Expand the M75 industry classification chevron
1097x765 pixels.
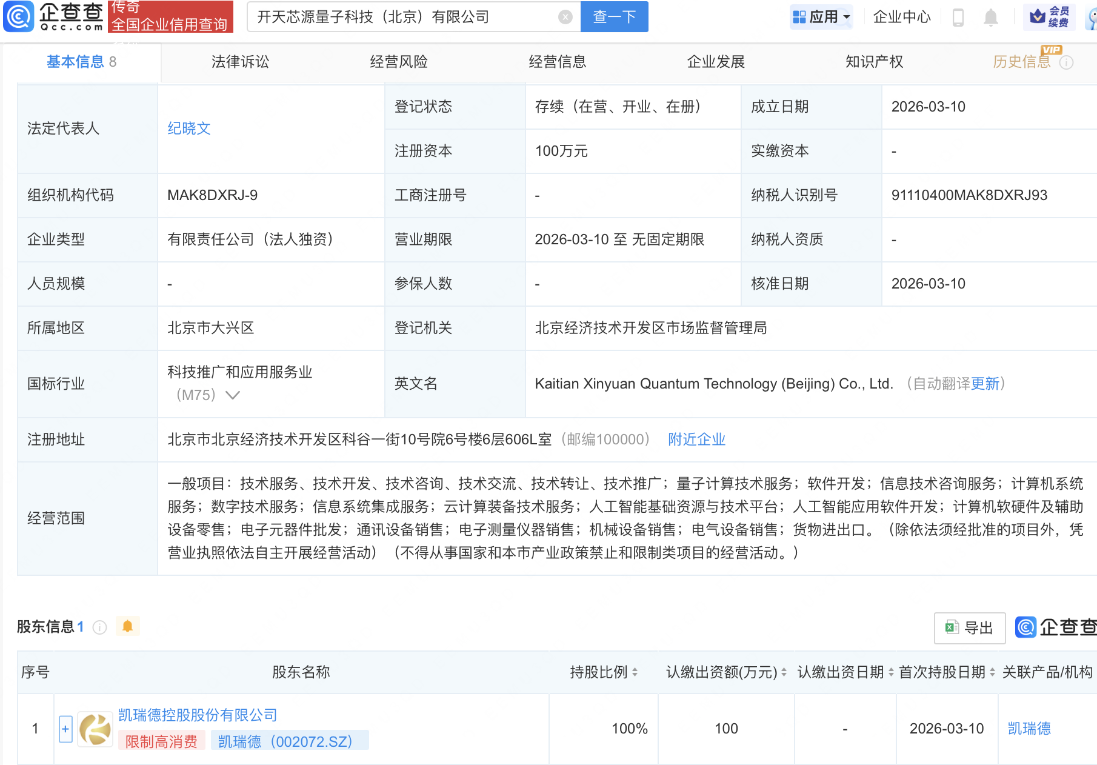pos(232,395)
